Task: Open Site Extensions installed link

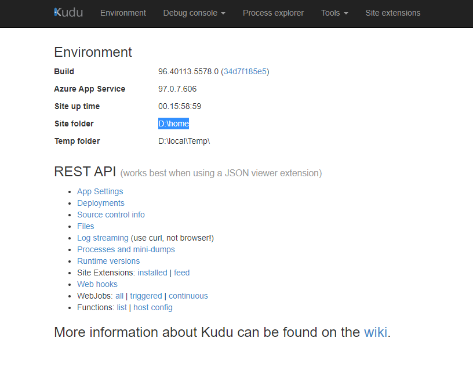Action: click(x=152, y=273)
